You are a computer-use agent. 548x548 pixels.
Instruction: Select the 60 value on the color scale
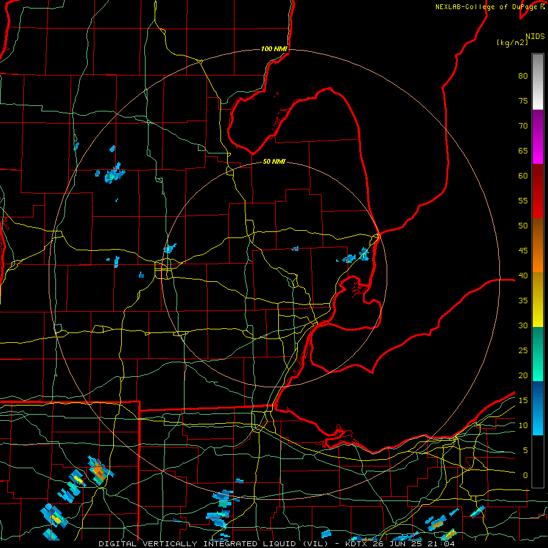click(523, 176)
